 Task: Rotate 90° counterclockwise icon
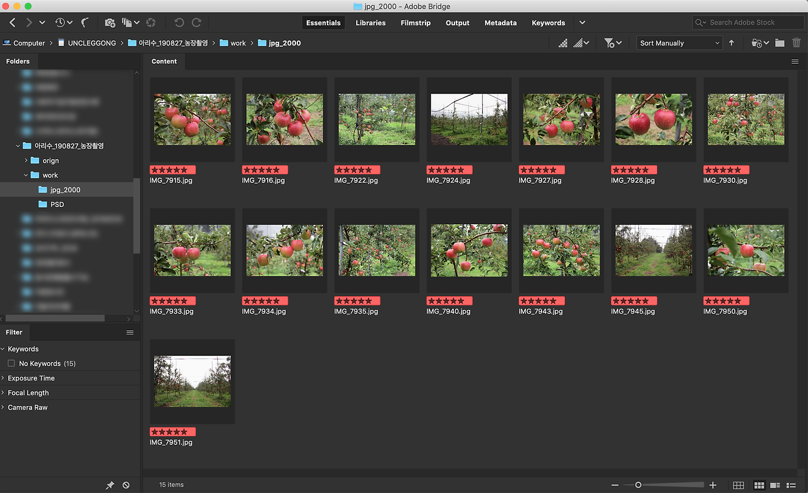[179, 23]
